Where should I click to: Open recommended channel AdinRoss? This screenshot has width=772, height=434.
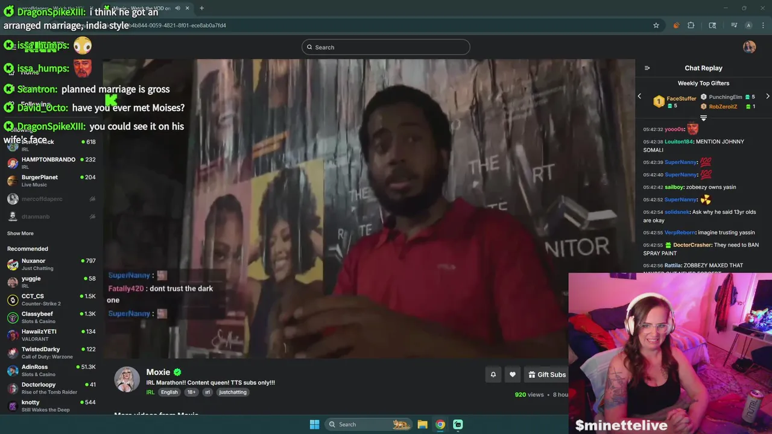51,370
